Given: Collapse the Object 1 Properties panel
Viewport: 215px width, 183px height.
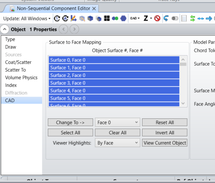Looking at the screenshot, I should click(x=5, y=29).
